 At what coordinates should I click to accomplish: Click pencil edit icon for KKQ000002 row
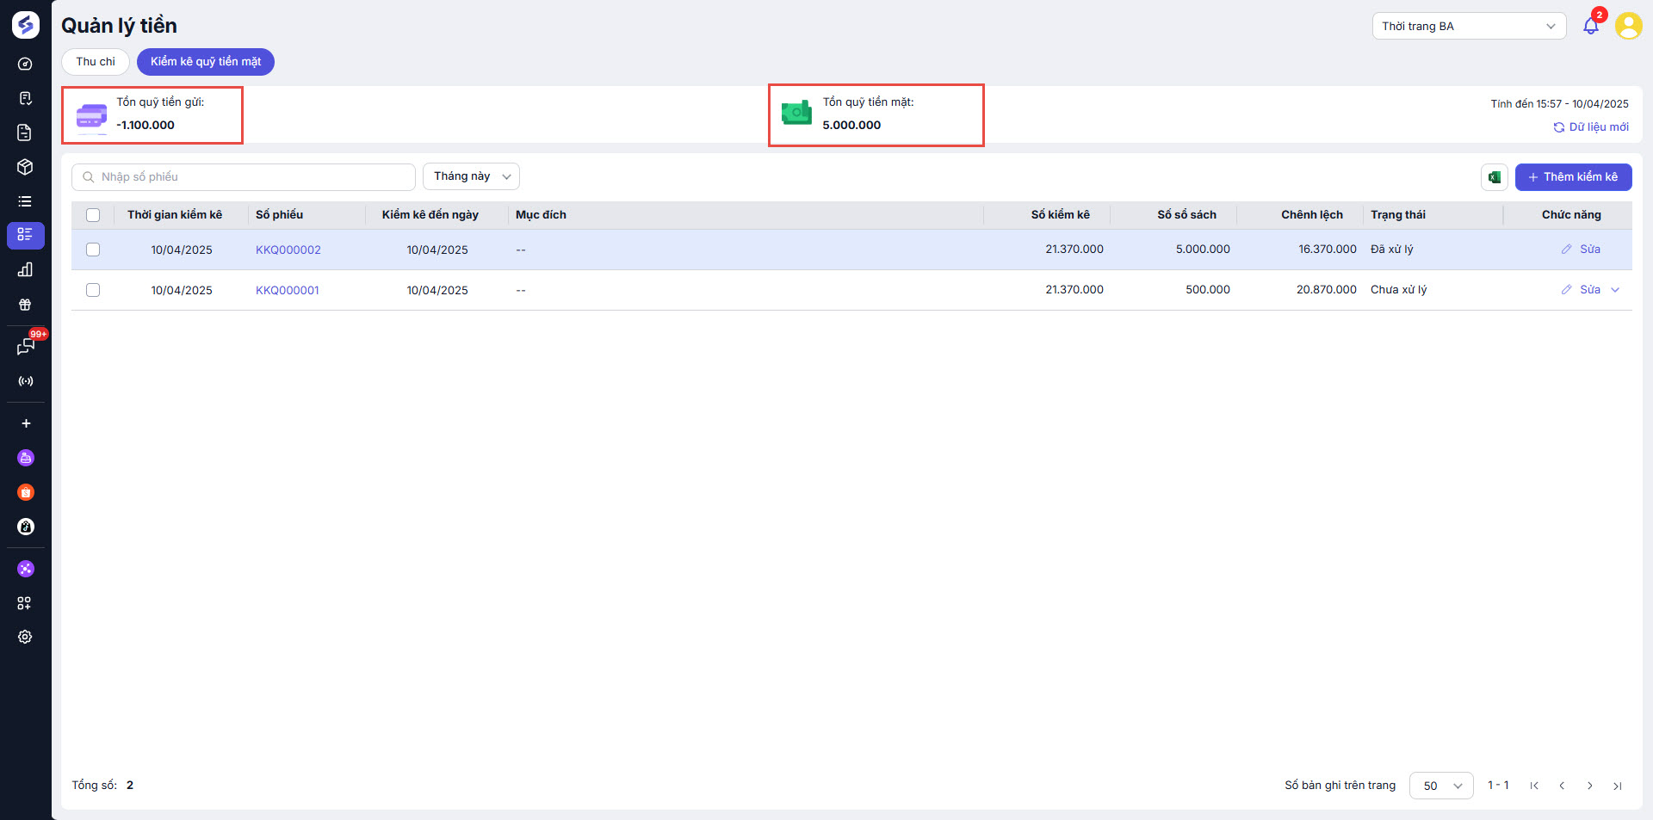[x=1567, y=250]
